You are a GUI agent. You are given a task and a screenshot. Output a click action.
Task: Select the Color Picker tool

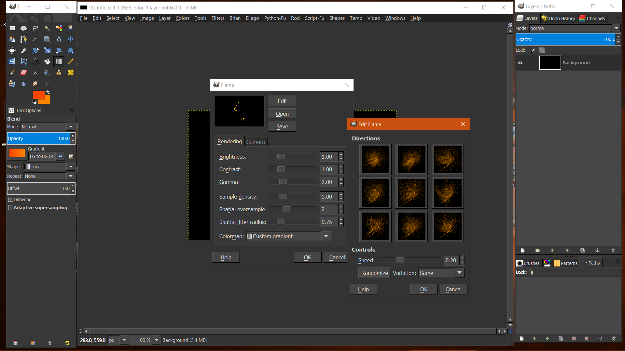coord(35,39)
